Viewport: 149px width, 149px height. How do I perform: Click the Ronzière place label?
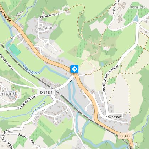(138, 7)
